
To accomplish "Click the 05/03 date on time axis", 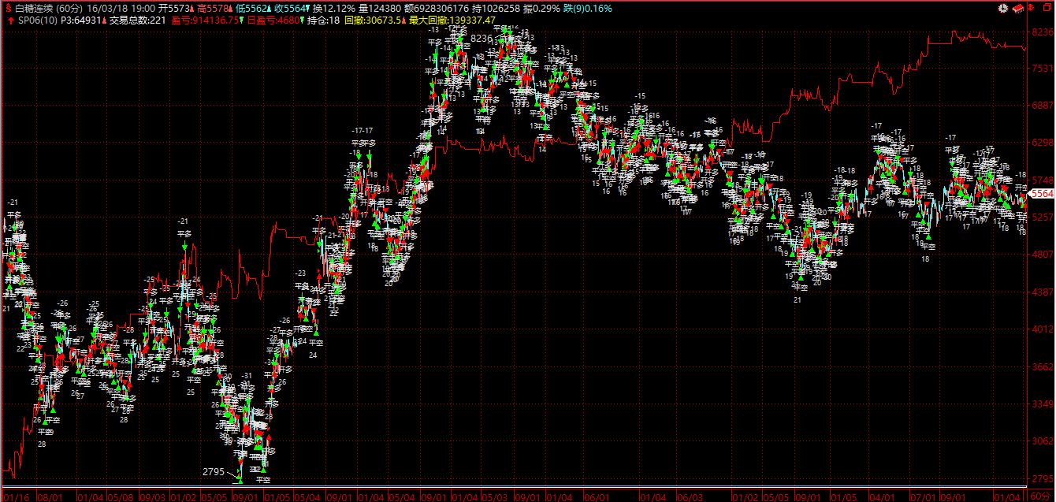I will 495,496.
